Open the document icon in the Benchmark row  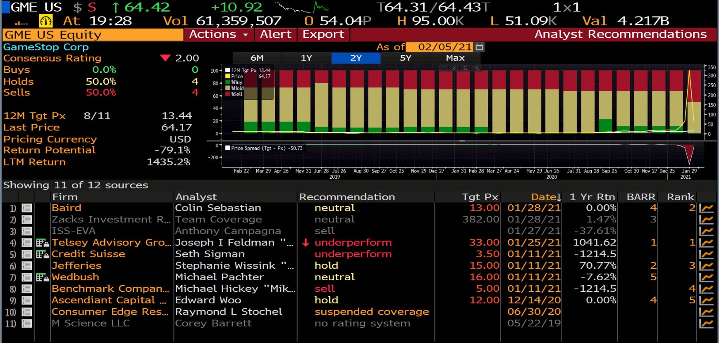tap(26, 289)
